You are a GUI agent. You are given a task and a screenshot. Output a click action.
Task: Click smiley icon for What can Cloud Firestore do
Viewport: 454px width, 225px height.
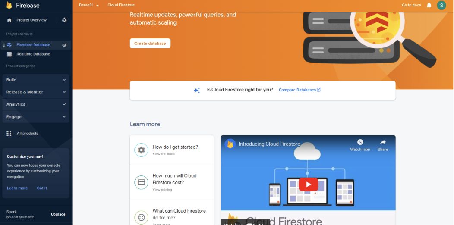tap(141, 218)
